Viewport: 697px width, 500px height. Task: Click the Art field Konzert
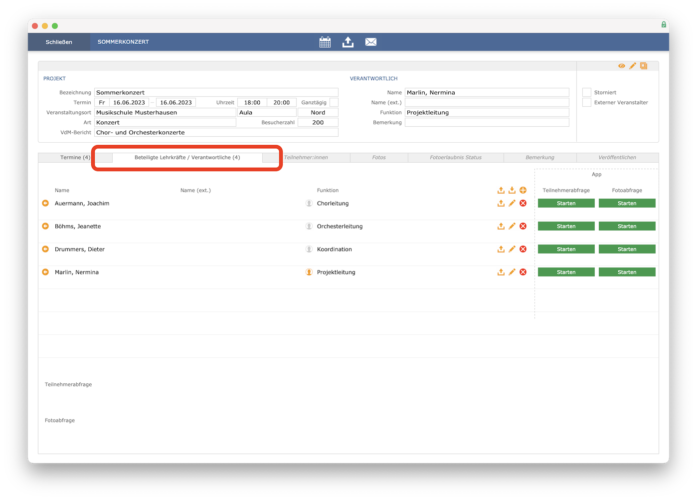pyautogui.click(x=165, y=122)
